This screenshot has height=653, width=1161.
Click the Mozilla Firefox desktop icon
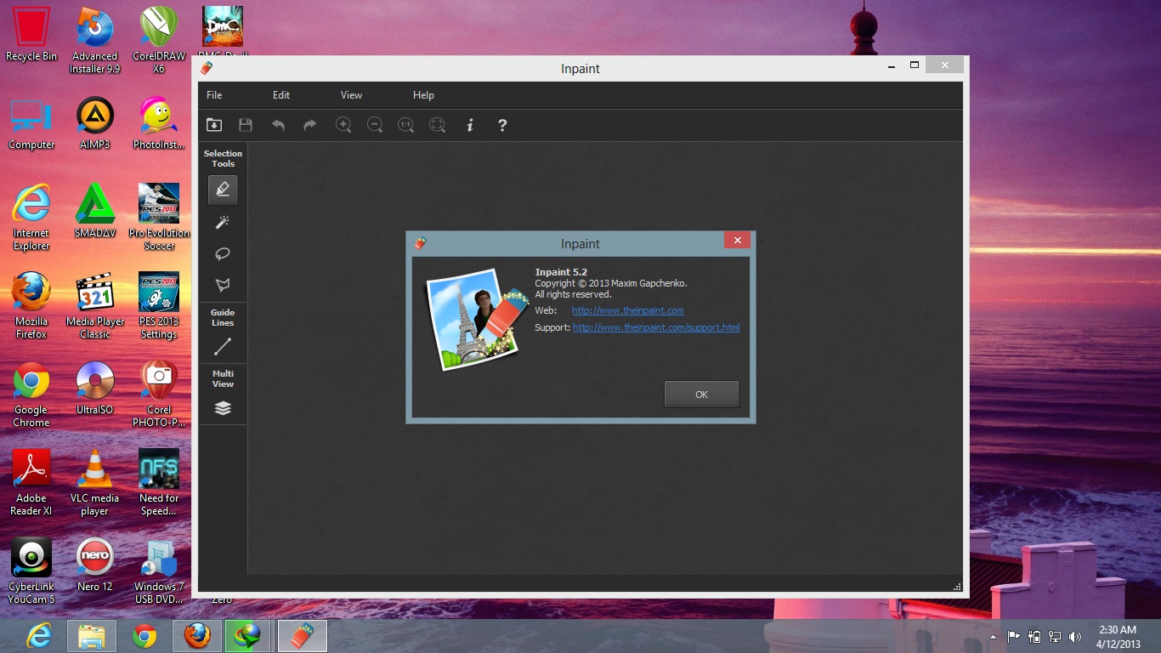(31, 306)
